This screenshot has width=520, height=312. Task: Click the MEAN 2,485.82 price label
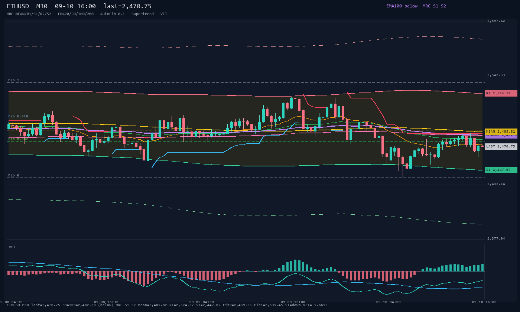coord(501,131)
